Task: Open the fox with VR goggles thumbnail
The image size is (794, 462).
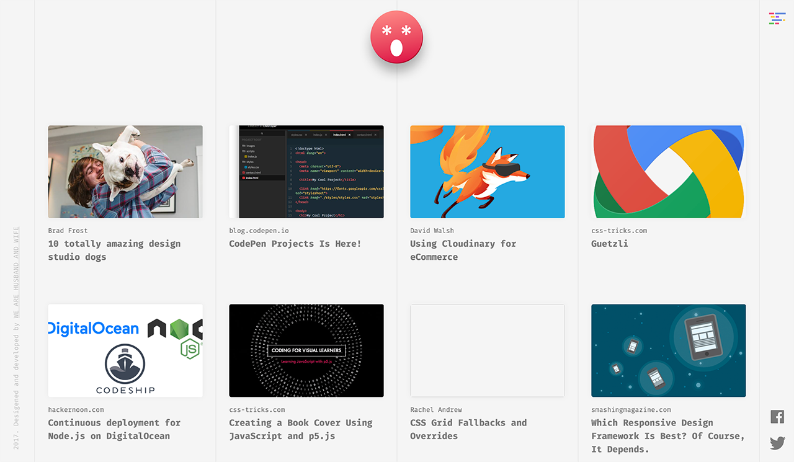Action: pyautogui.click(x=488, y=172)
